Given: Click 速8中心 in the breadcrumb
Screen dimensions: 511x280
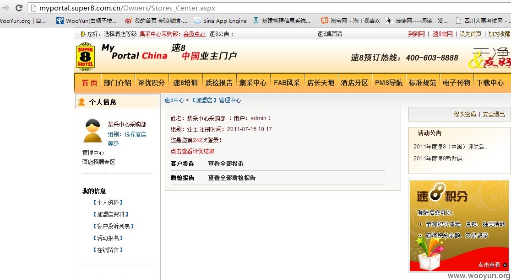Looking at the screenshot, I should 174,100.
